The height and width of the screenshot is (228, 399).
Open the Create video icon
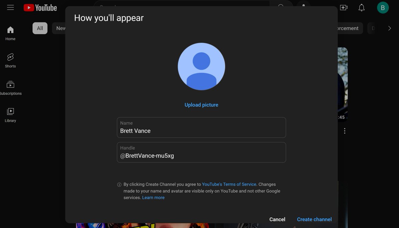click(344, 7)
